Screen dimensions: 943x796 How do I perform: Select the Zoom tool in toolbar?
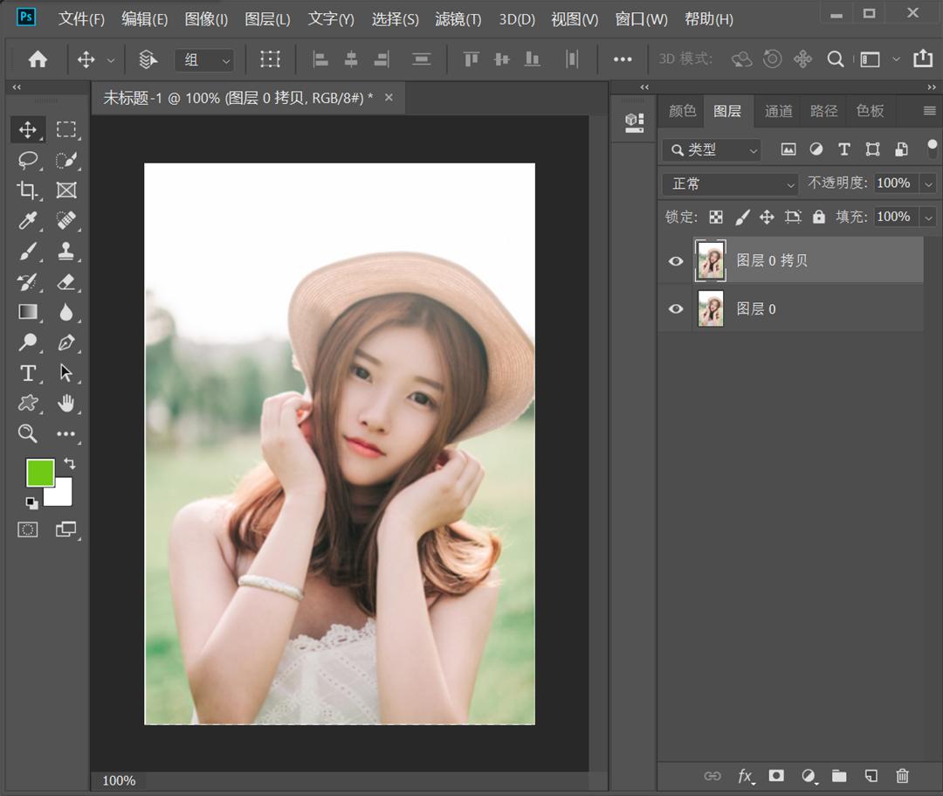coord(28,433)
